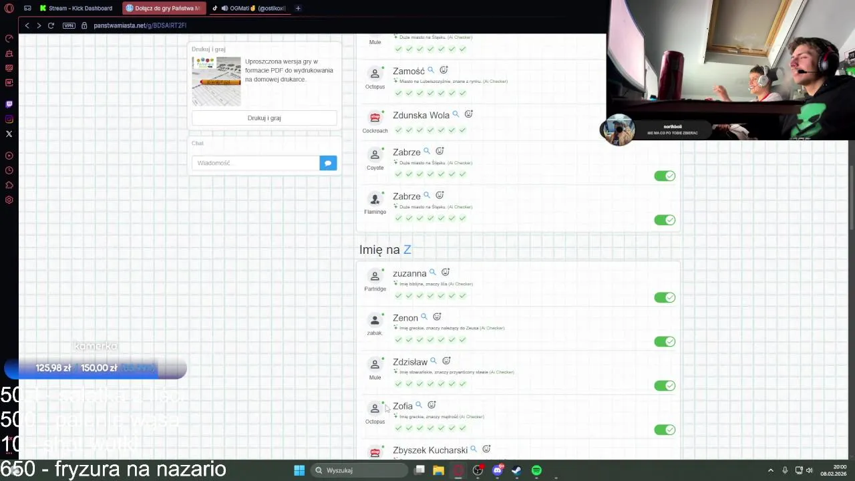This screenshot has width=855, height=481.
Task: Click the answer text Zamość
Action: click(409, 71)
